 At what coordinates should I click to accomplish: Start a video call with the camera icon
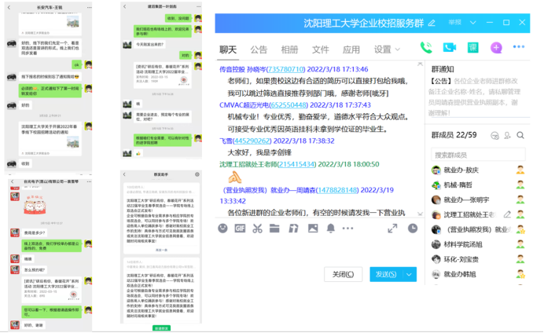point(450,47)
